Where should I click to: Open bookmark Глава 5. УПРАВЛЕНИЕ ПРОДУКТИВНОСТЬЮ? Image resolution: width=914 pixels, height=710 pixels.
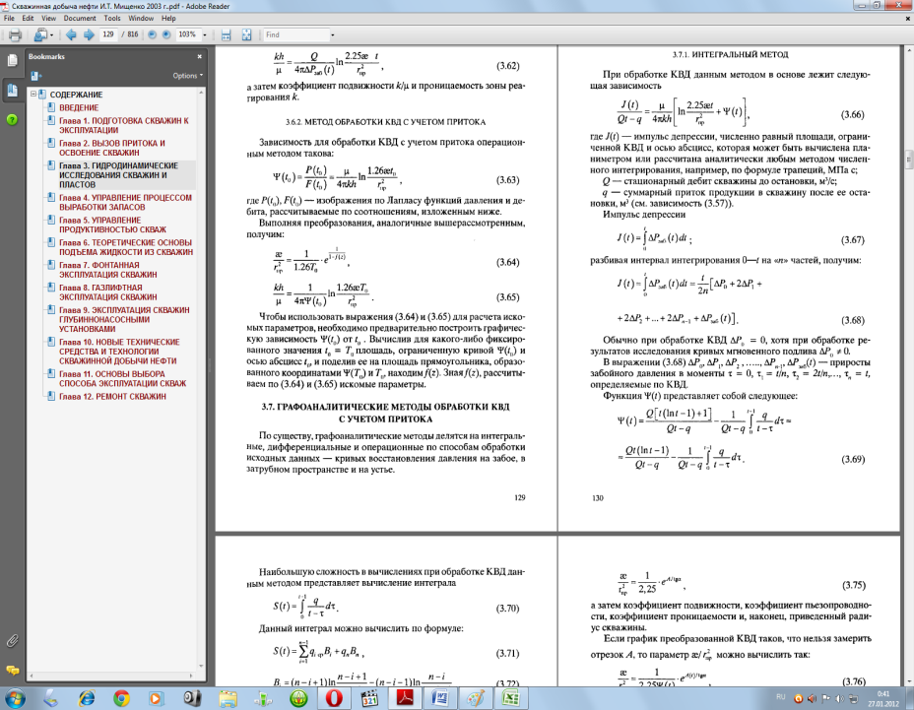tap(112, 225)
